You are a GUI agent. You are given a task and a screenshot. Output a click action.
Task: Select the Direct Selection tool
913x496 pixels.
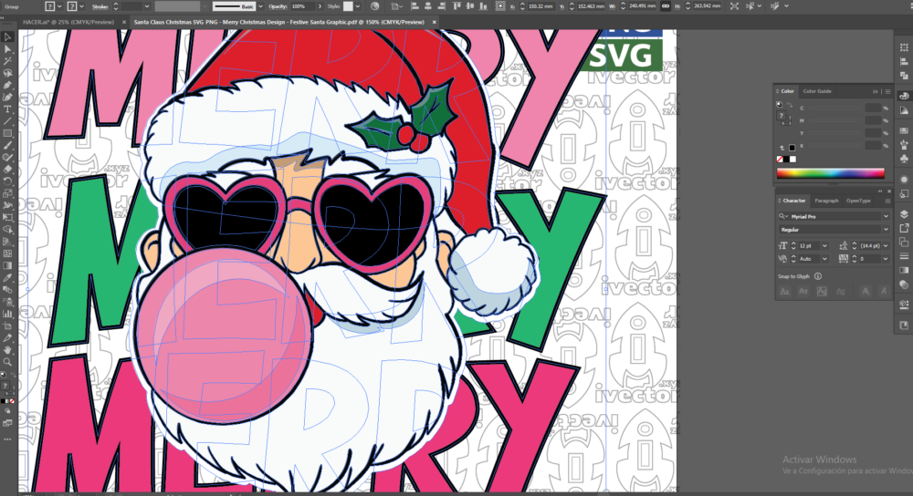pyautogui.click(x=7, y=49)
